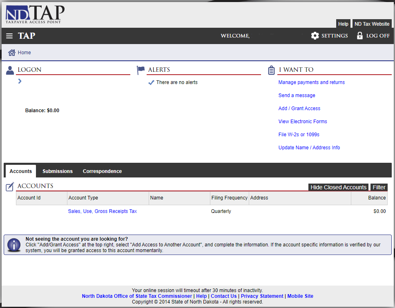
Task: Sort by Address column header
Action: tap(300, 198)
